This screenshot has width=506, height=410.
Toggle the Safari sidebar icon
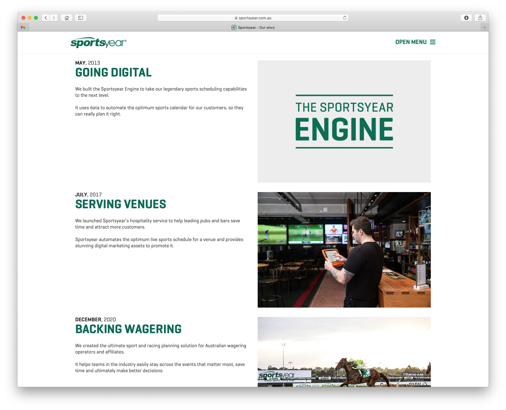80,18
